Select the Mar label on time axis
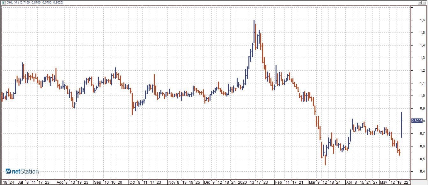Viewport: 428px width, 185px height. tap(312, 182)
